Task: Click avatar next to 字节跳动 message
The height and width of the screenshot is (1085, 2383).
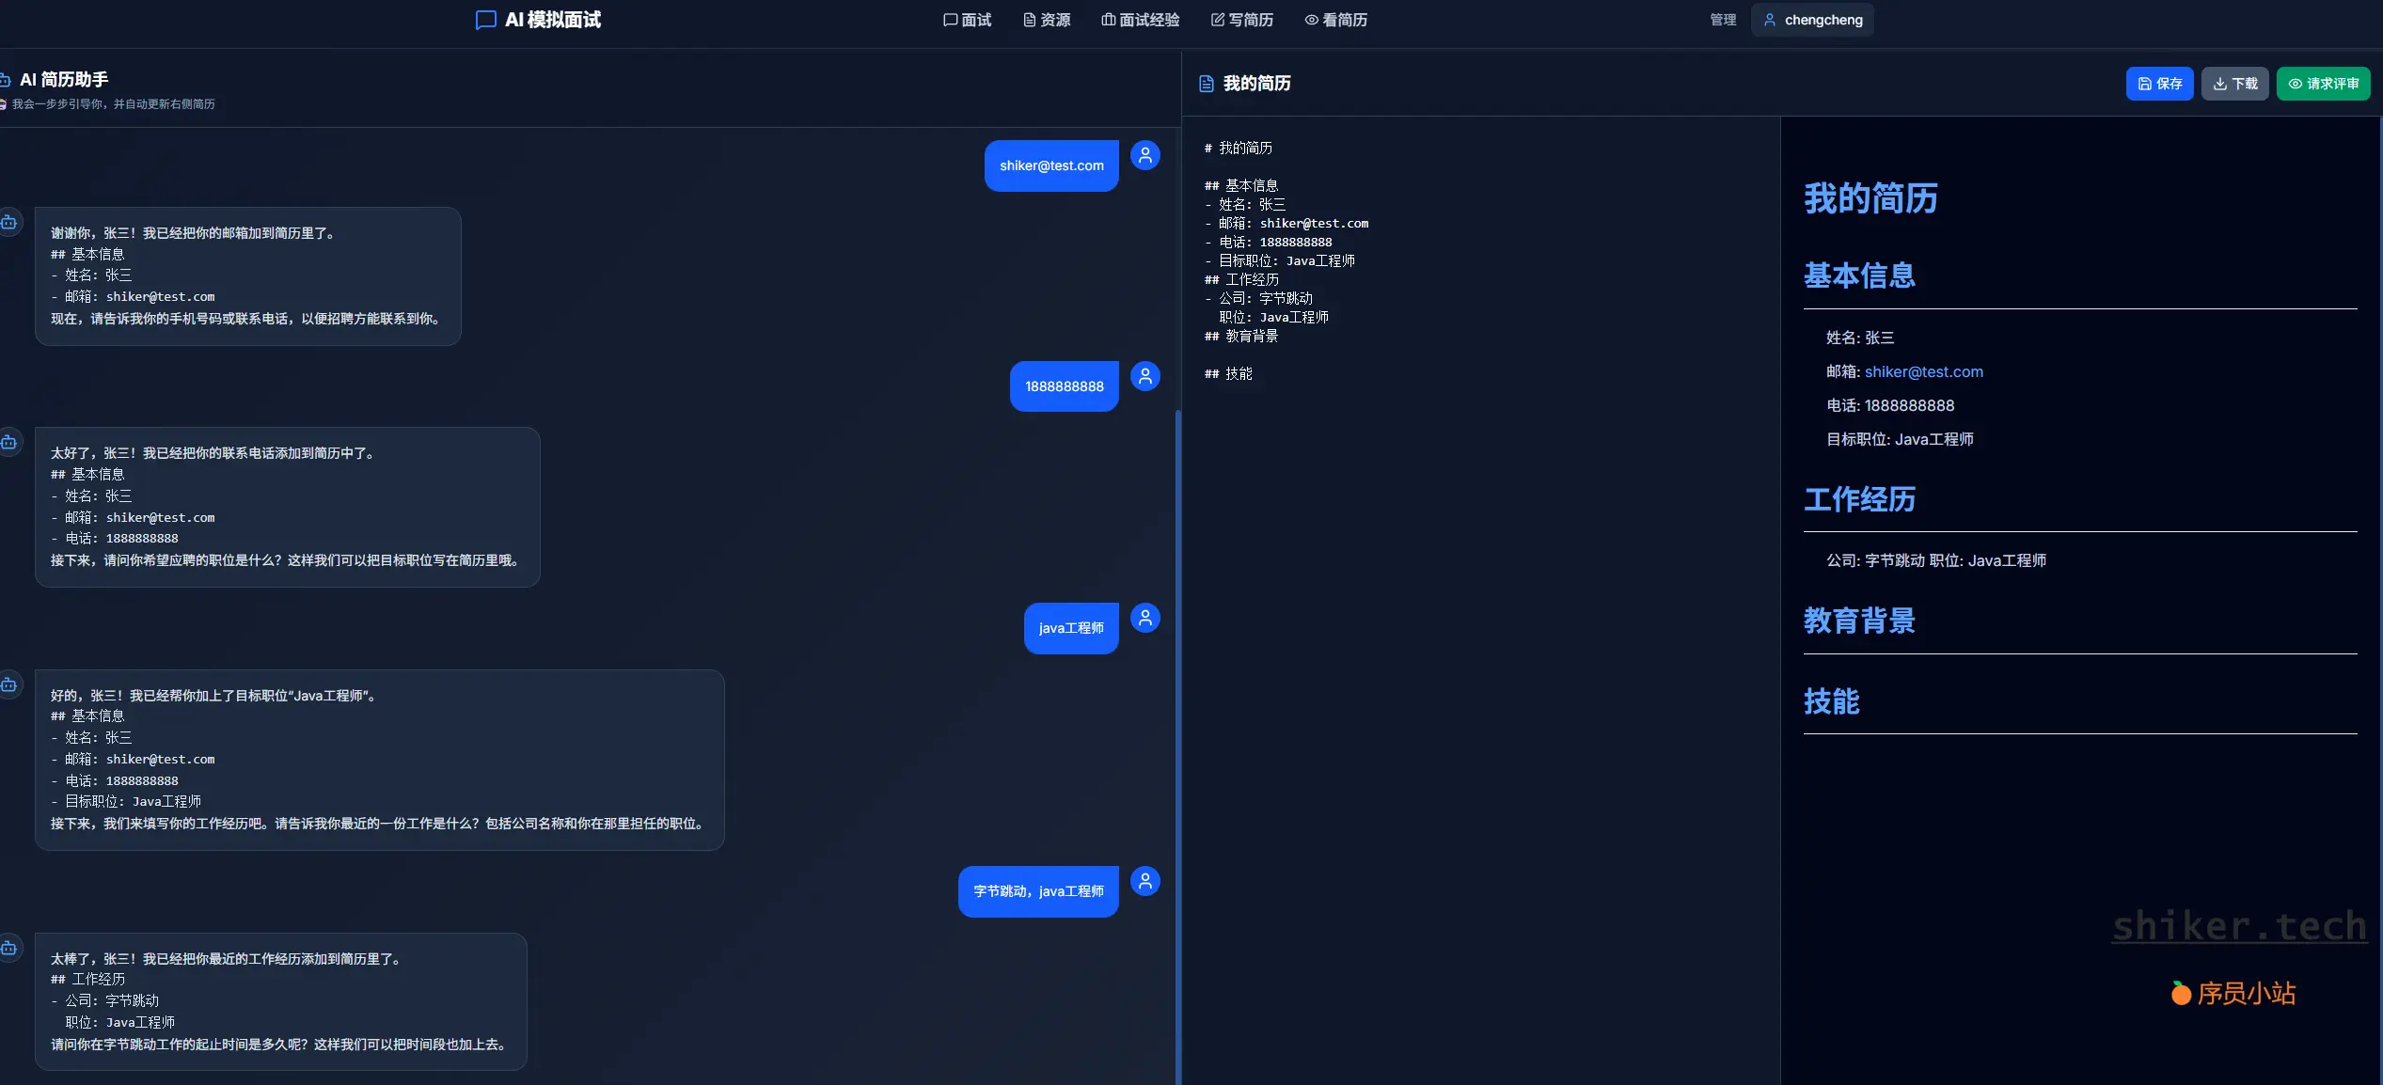Action: [1144, 881]
